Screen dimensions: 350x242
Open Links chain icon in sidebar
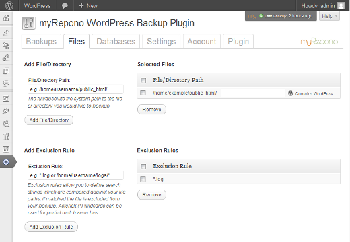click(x=6, y=58)
